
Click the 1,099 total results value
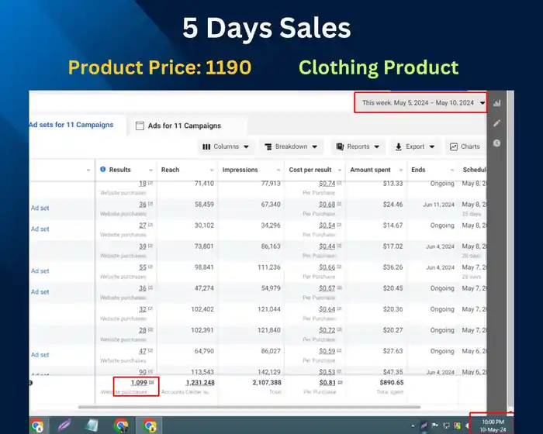139,382
